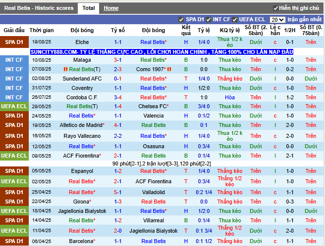Click the KQ tỷ lệ column header
Image resolution: width=325 pixels, height=246 pixels.
point(230,31)
